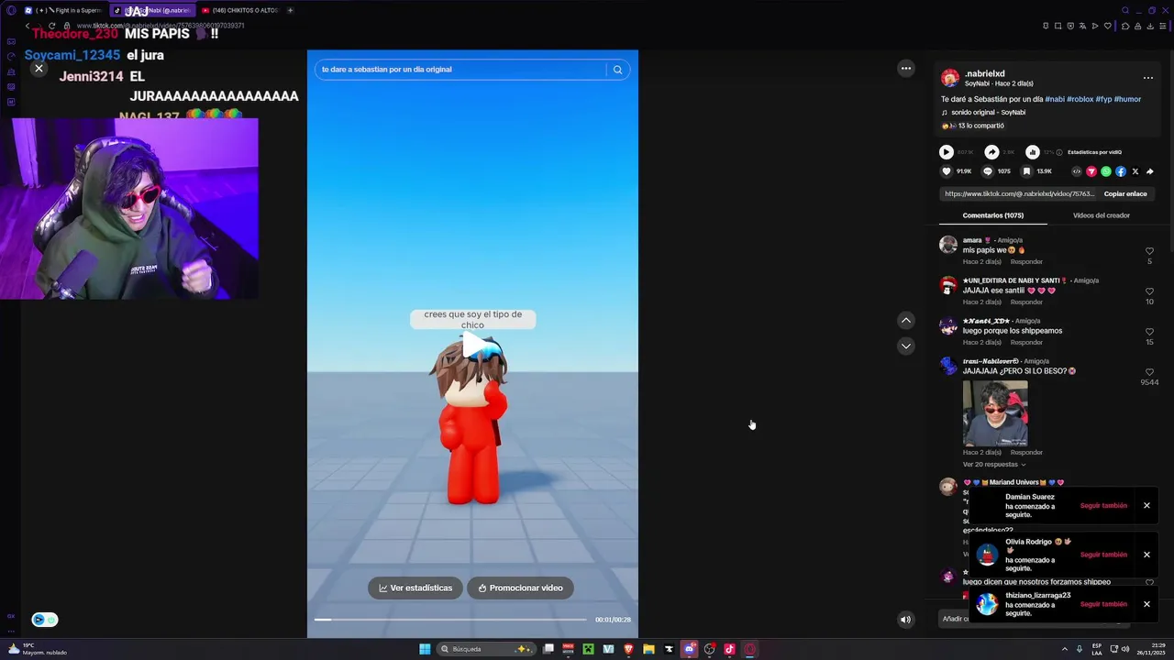Open a new browser tab with plus
Viewport: 1174px width, 660px height.
coord(290,10)
